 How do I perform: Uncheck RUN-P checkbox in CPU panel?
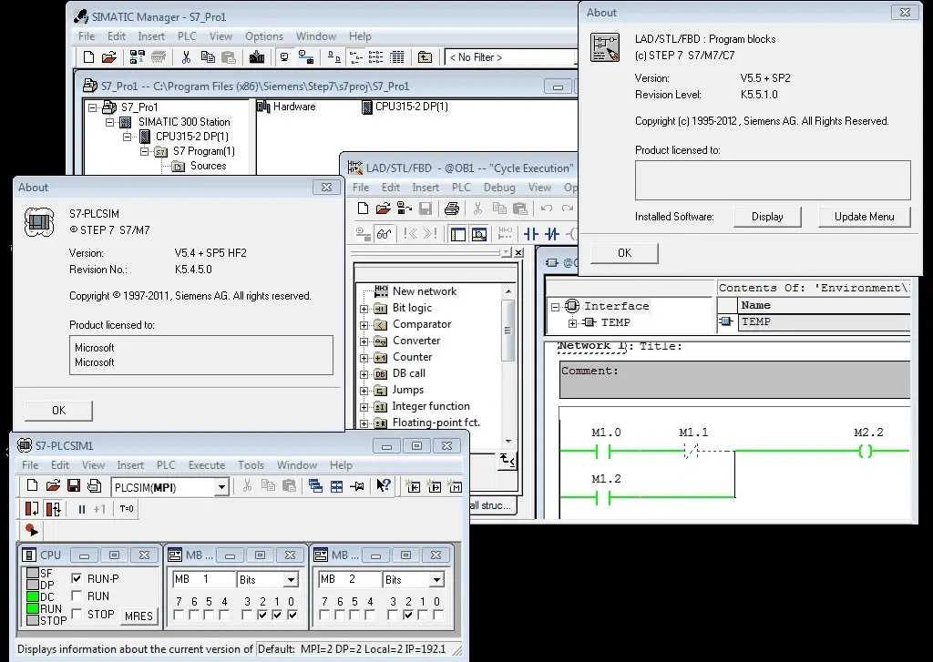click(x=77, y=578)
